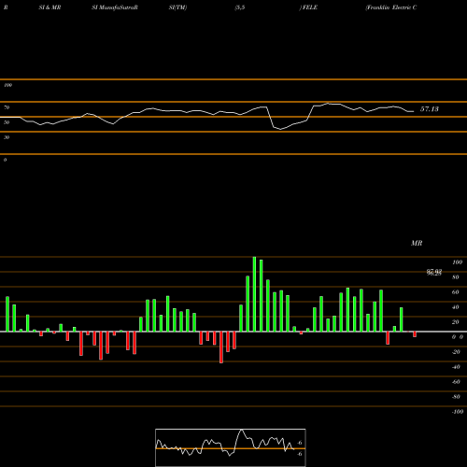Click the 60 label on the MR axis
Viewport: 467px width, 467px height.
456,292
